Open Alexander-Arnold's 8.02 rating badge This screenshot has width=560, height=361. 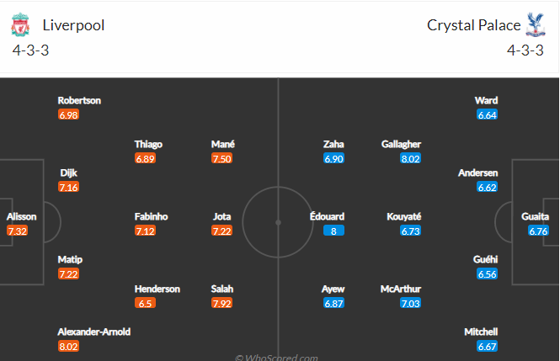[68, 346]
